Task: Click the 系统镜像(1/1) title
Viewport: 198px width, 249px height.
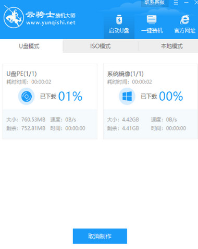Action: 125,74
